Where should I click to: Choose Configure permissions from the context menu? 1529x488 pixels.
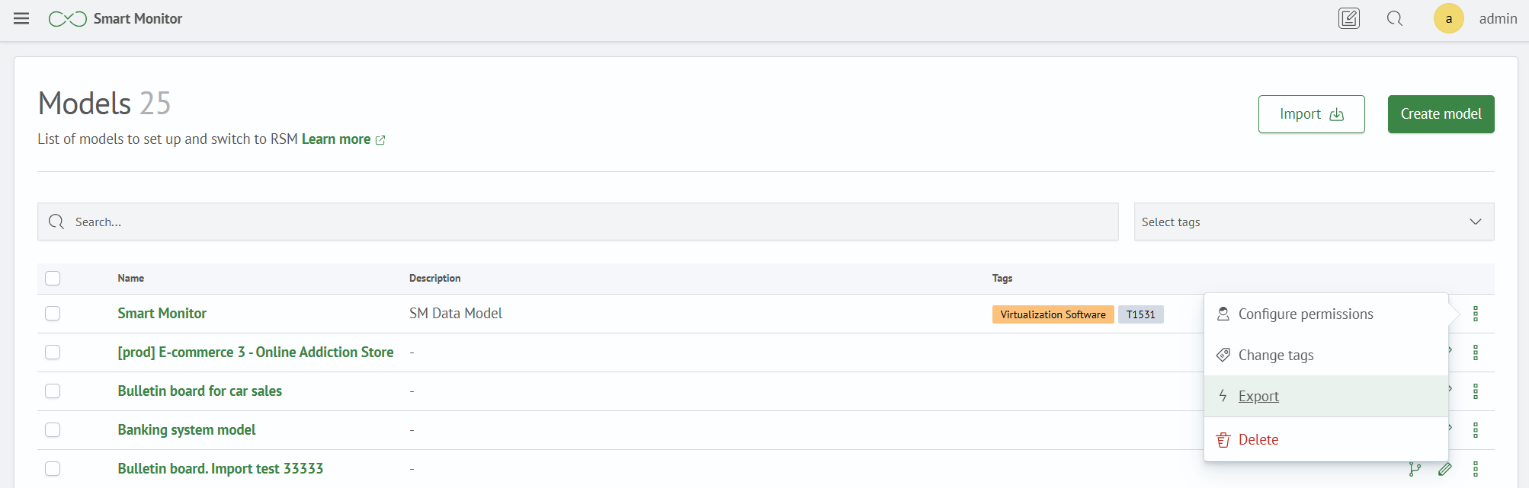[1325, 314]
